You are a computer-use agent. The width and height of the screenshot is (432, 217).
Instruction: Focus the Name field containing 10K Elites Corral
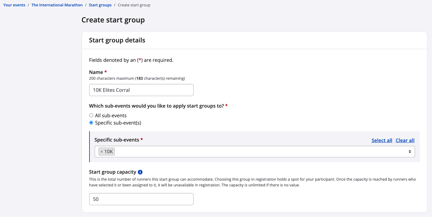[141, 90]
